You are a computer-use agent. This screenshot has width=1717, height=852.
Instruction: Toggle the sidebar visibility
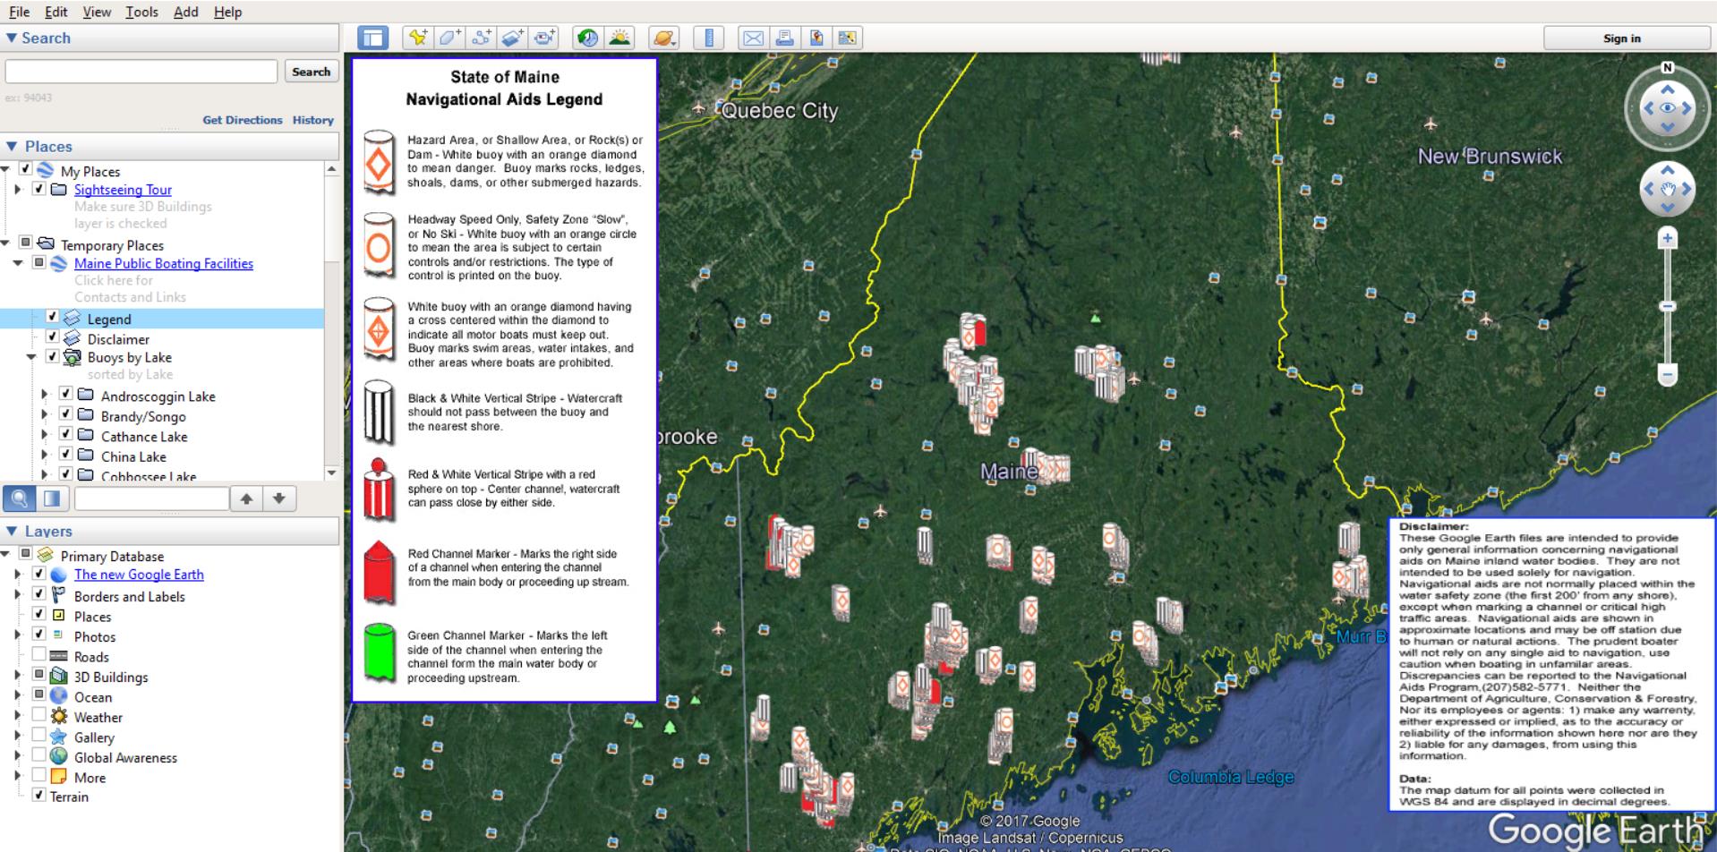tap(373, 38)
